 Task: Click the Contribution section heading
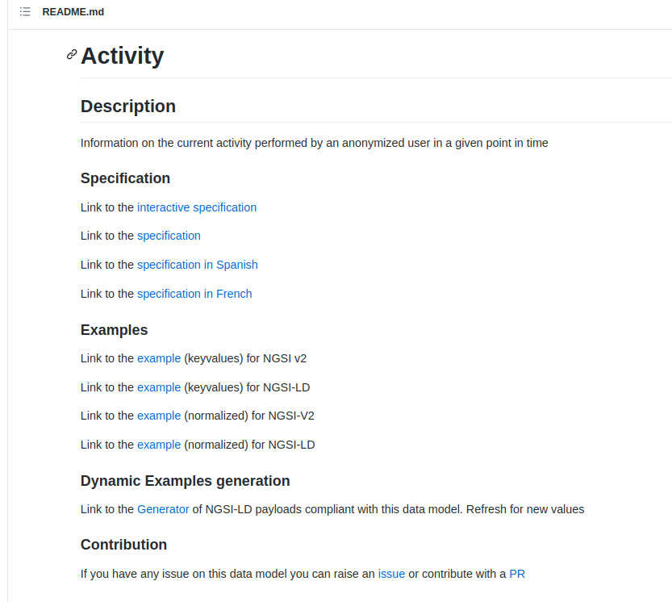click(x=123, y=545)
